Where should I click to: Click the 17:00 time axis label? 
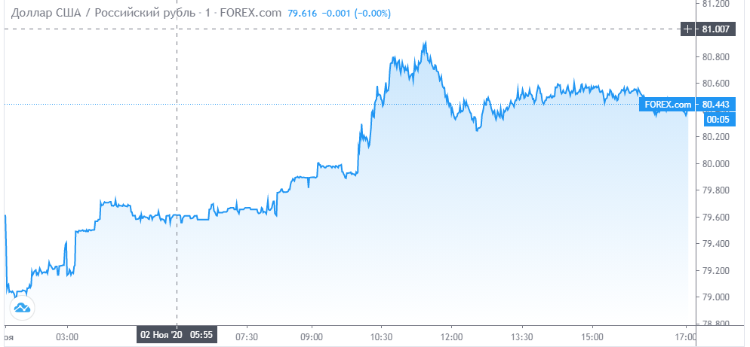tap(686, 336)
